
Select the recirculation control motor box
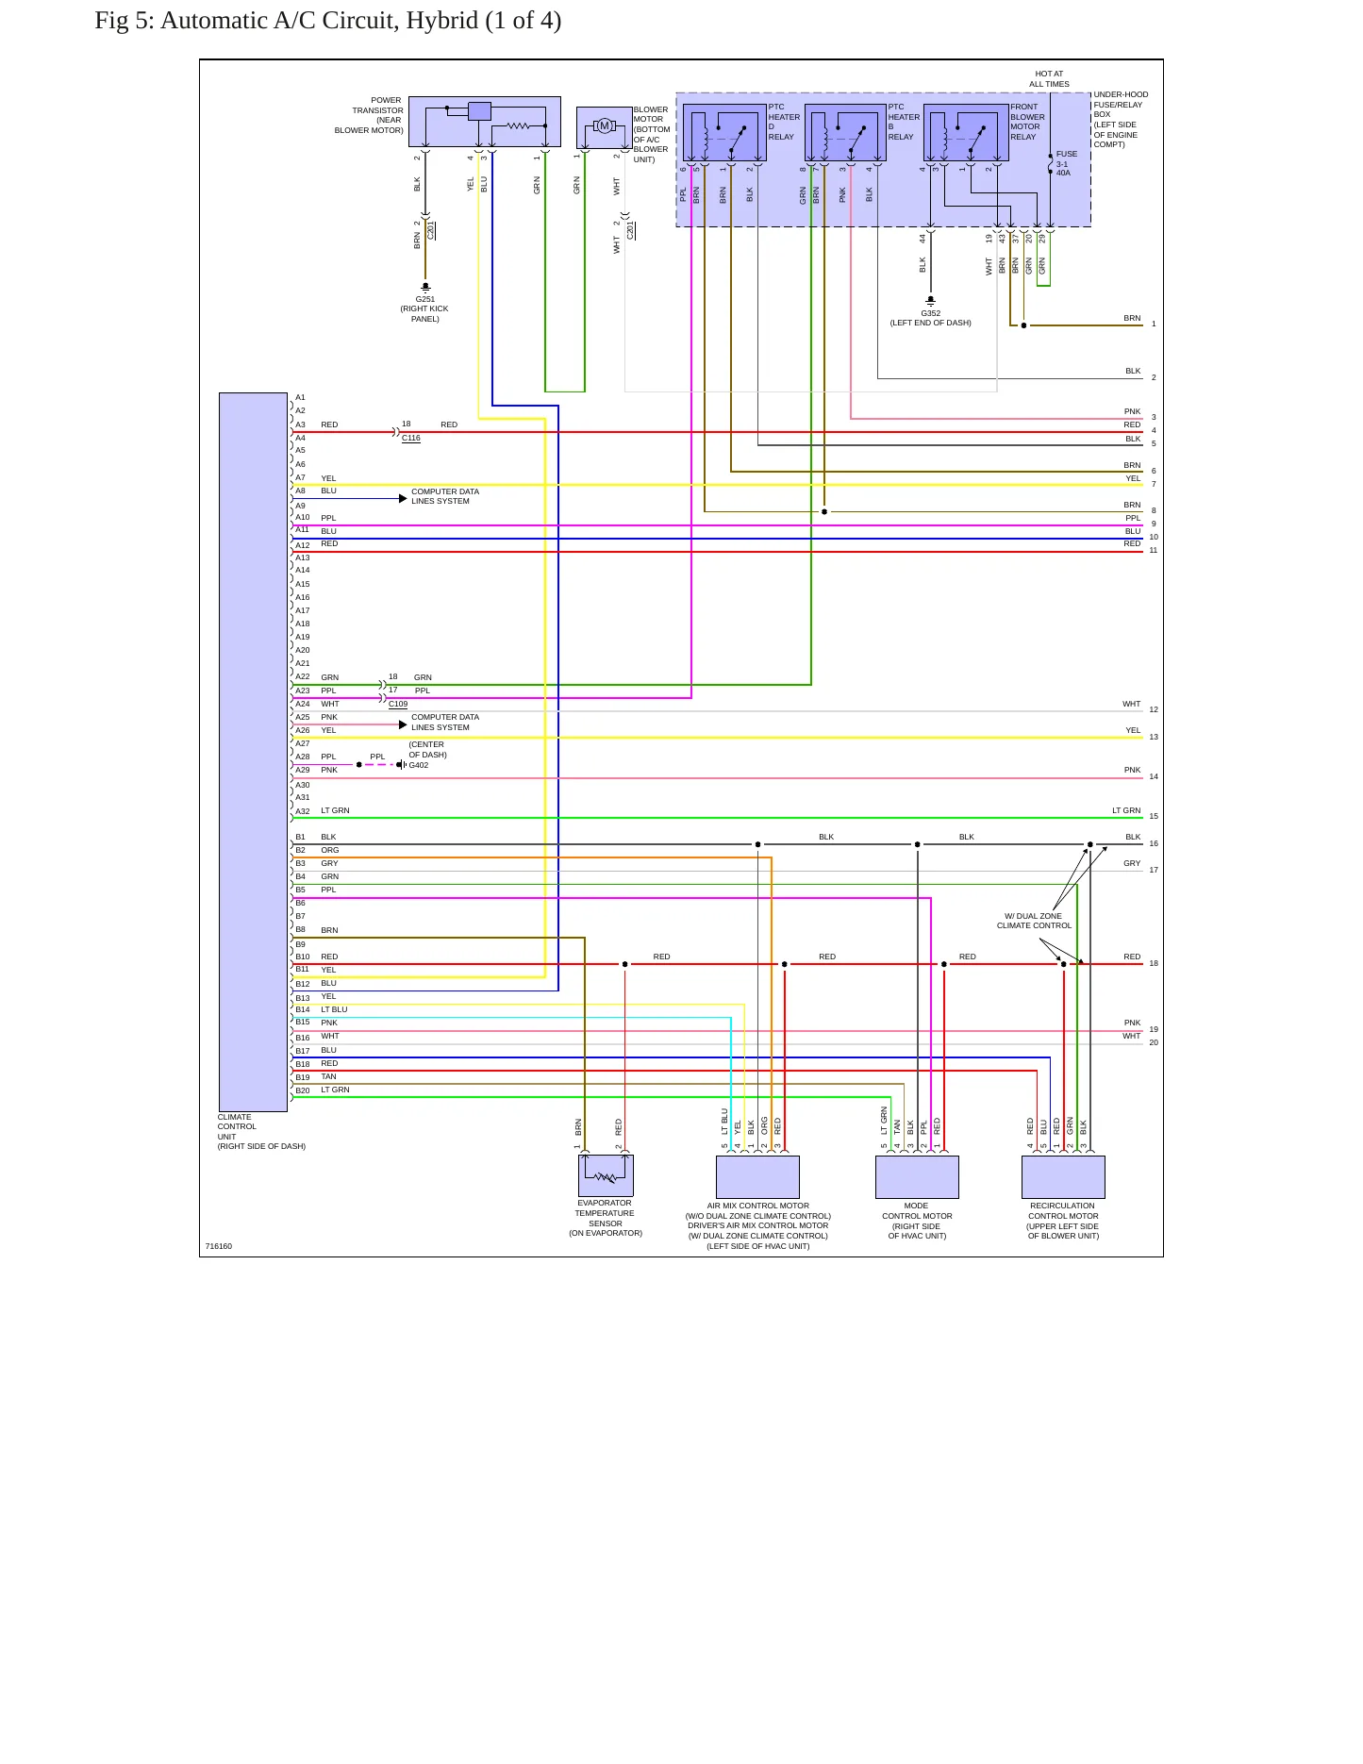point(1063,1177)
